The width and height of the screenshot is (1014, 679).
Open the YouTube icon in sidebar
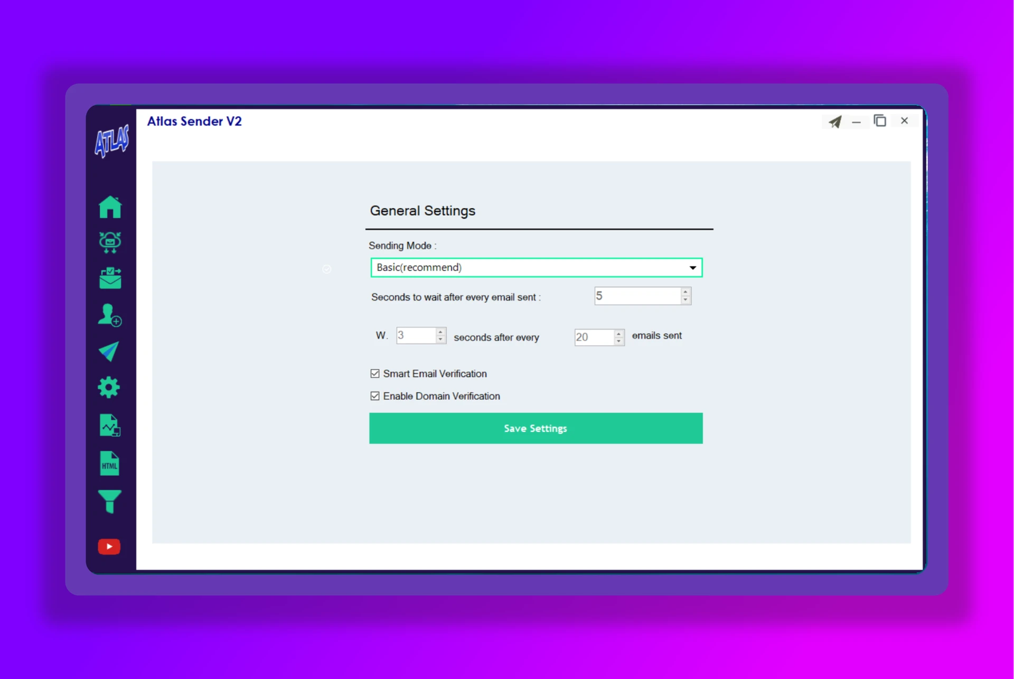pos(109,546)
